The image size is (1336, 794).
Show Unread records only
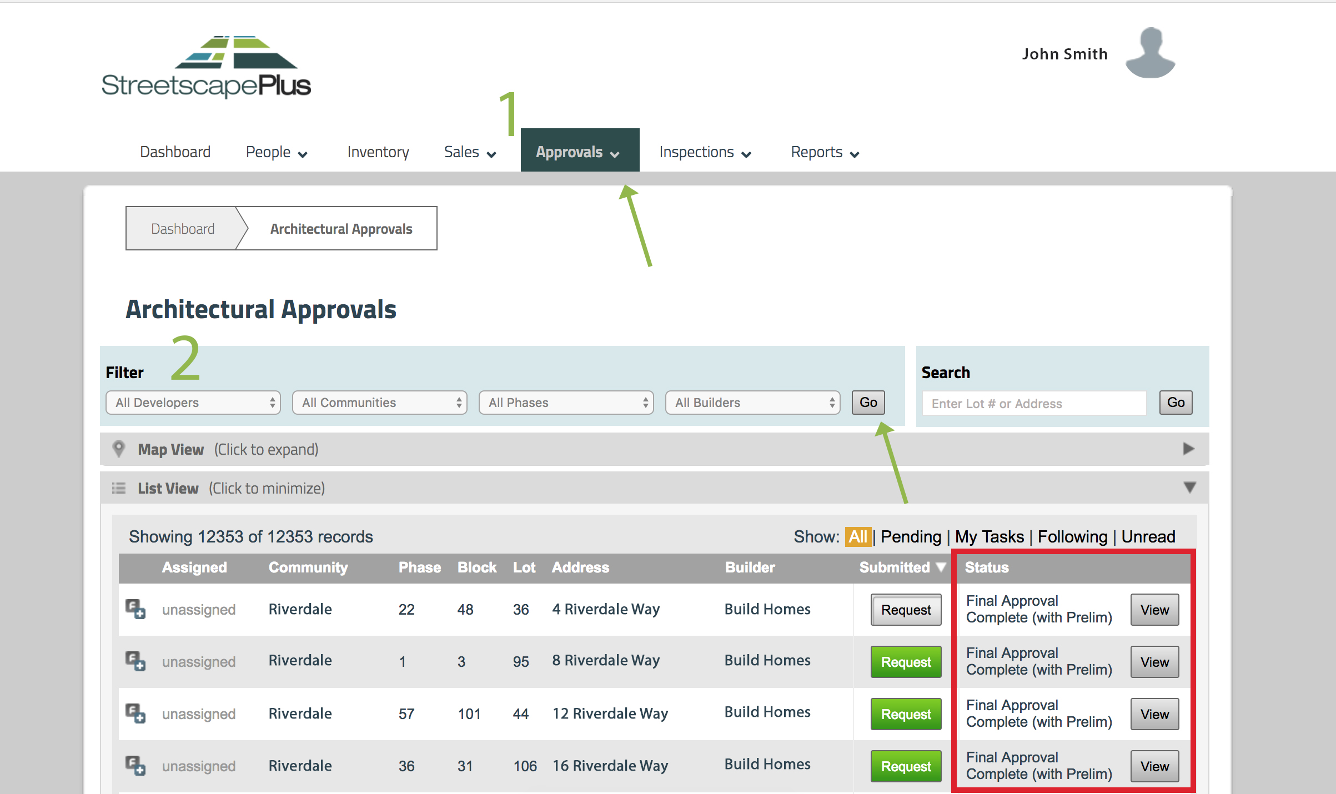coord(1148,536)
